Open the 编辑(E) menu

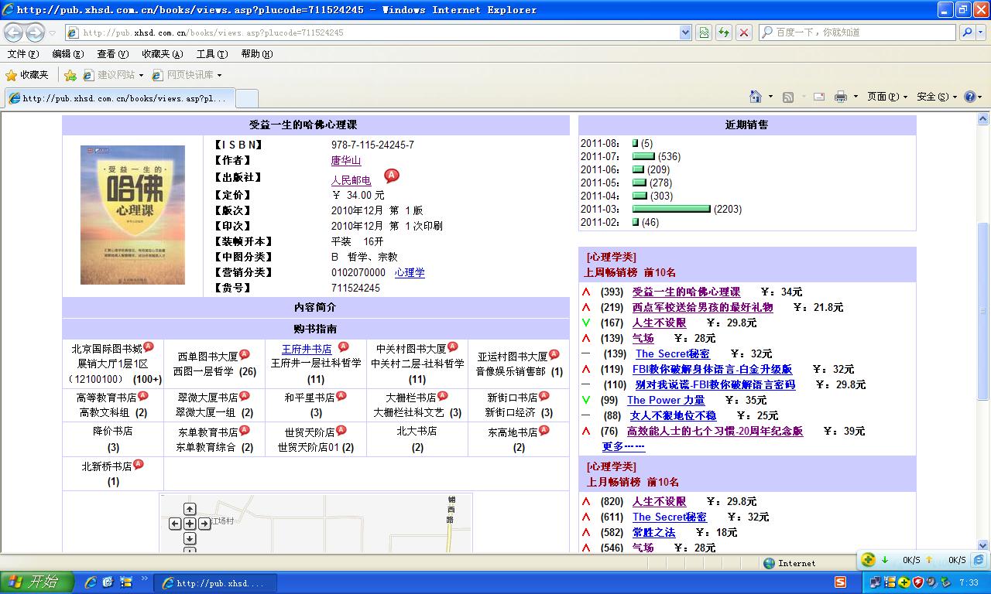pos(68,54)
